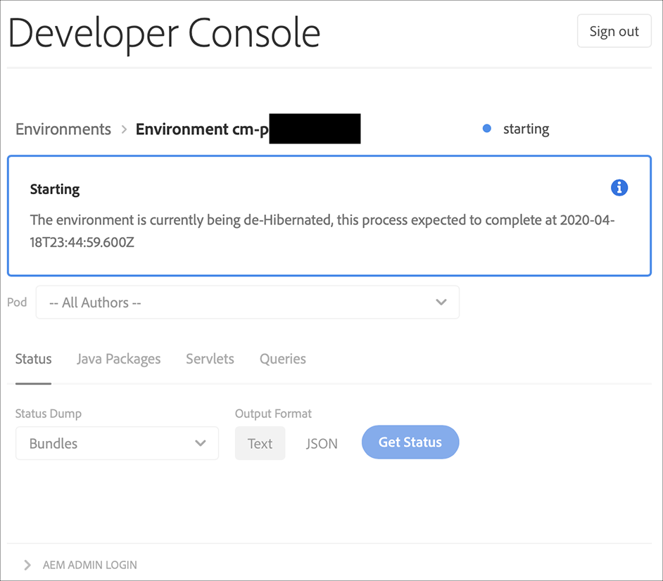Click the Sign out button

pos(614,31)
